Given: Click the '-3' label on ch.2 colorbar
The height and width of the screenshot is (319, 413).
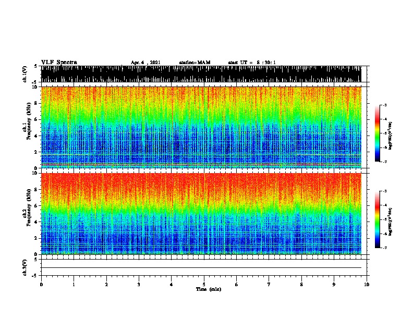Looking at the screenshot, I should click(x=384, y=191).
